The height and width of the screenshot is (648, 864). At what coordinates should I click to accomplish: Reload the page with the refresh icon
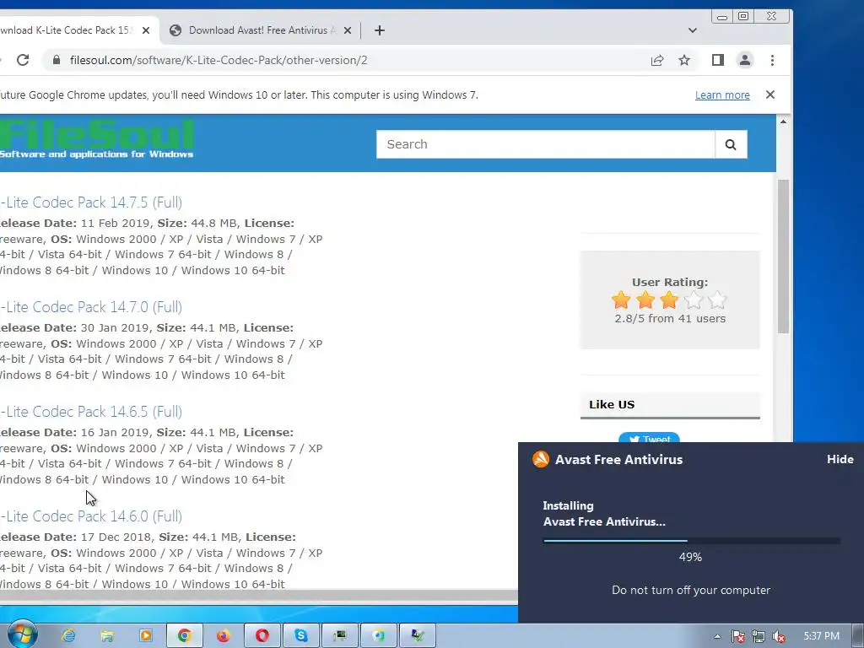[x=23, y=60]
